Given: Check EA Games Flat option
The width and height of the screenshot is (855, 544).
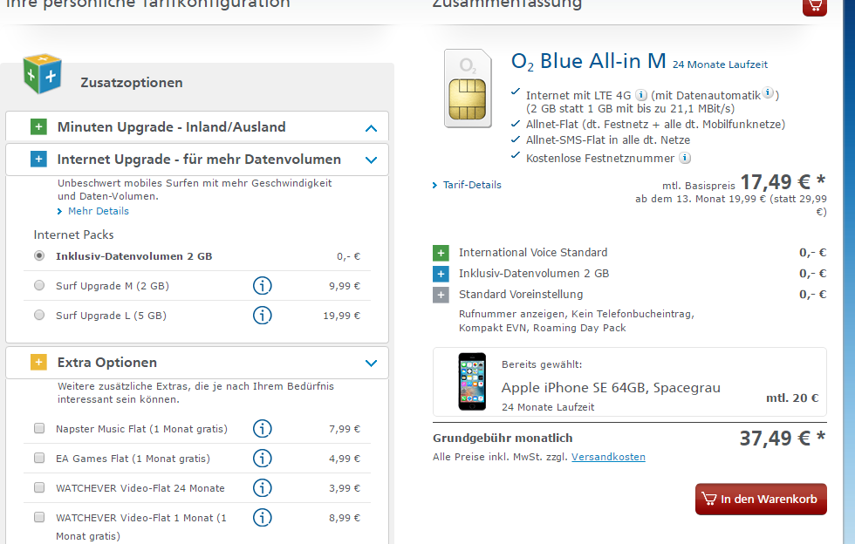Looking at the screenshot, I should pos(39,458).
